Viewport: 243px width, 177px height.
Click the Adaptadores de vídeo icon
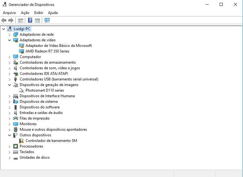(x=16, y=40)
